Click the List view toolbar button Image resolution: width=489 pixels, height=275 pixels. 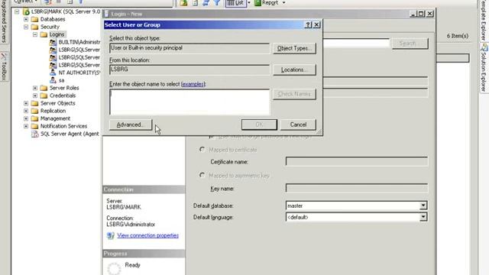(x=236, y=3)
